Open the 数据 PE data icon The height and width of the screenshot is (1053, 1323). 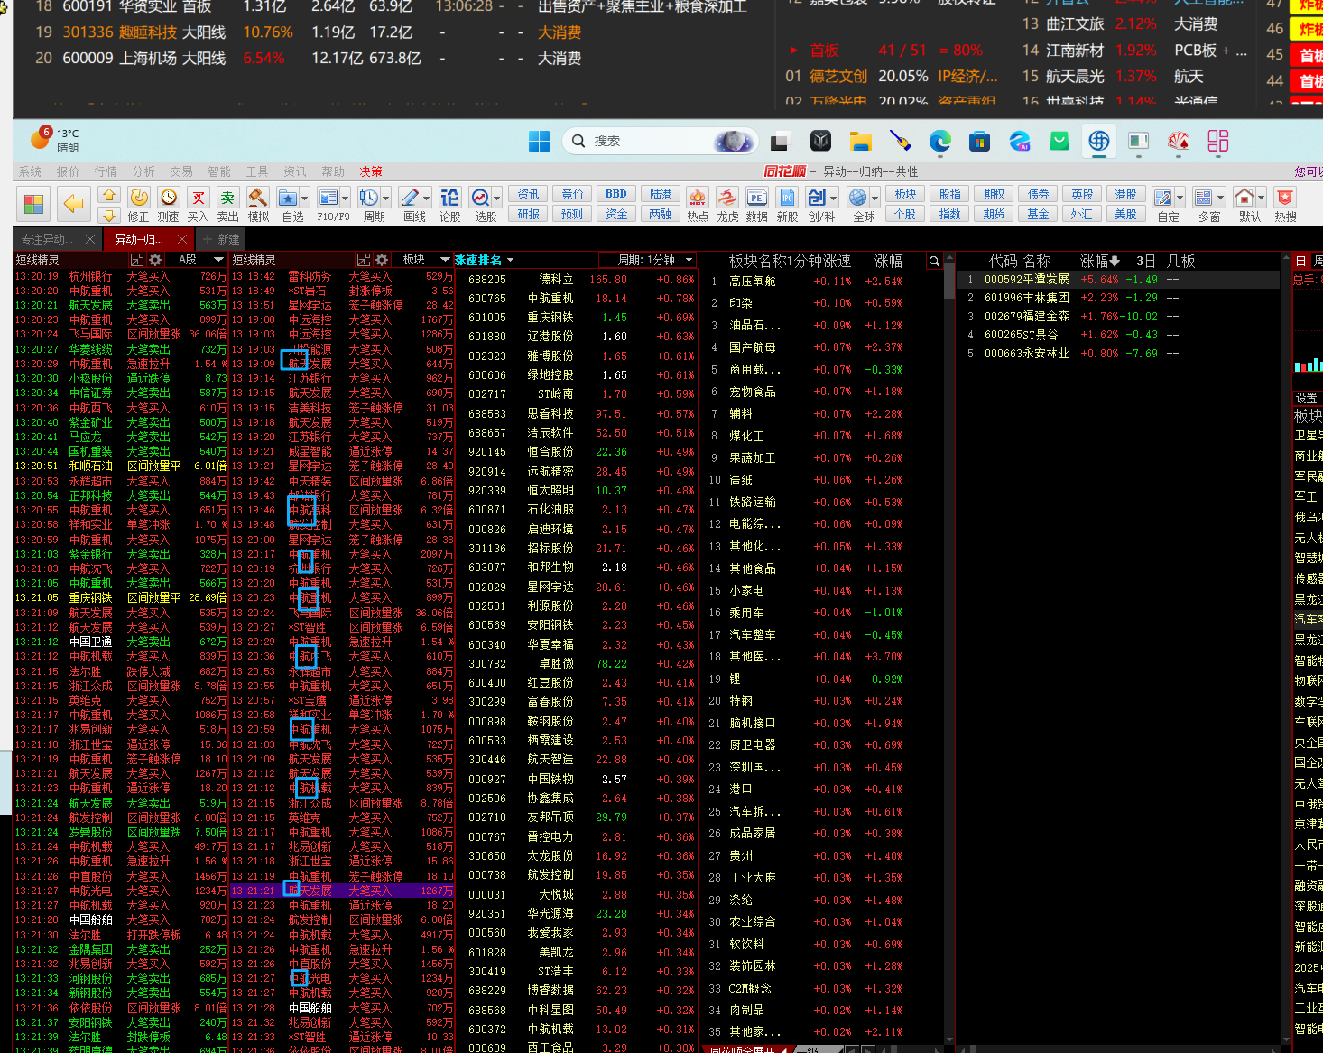coord(757,204)
